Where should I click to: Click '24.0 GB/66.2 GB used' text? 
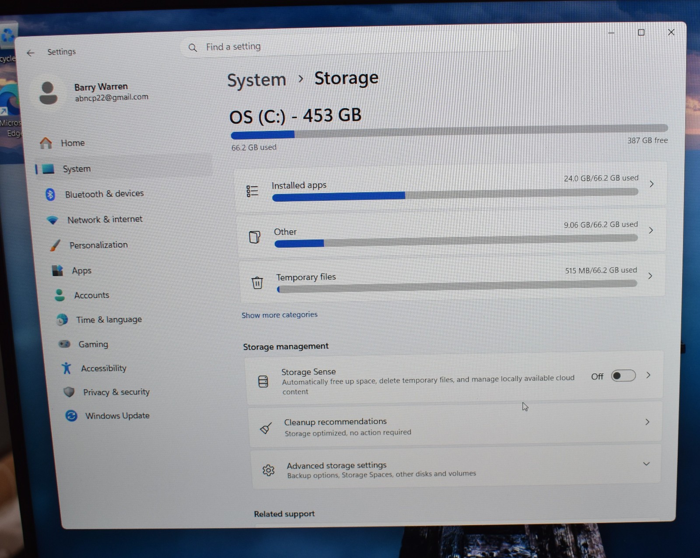coord(601,178)
